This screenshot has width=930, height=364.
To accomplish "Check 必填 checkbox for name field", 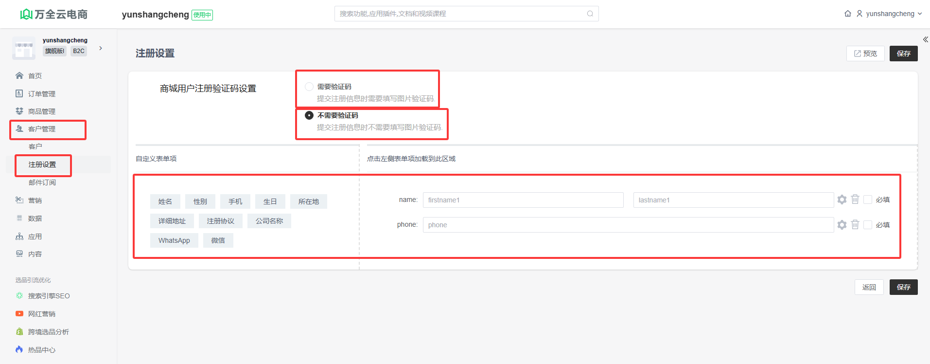I will [868, 200].
